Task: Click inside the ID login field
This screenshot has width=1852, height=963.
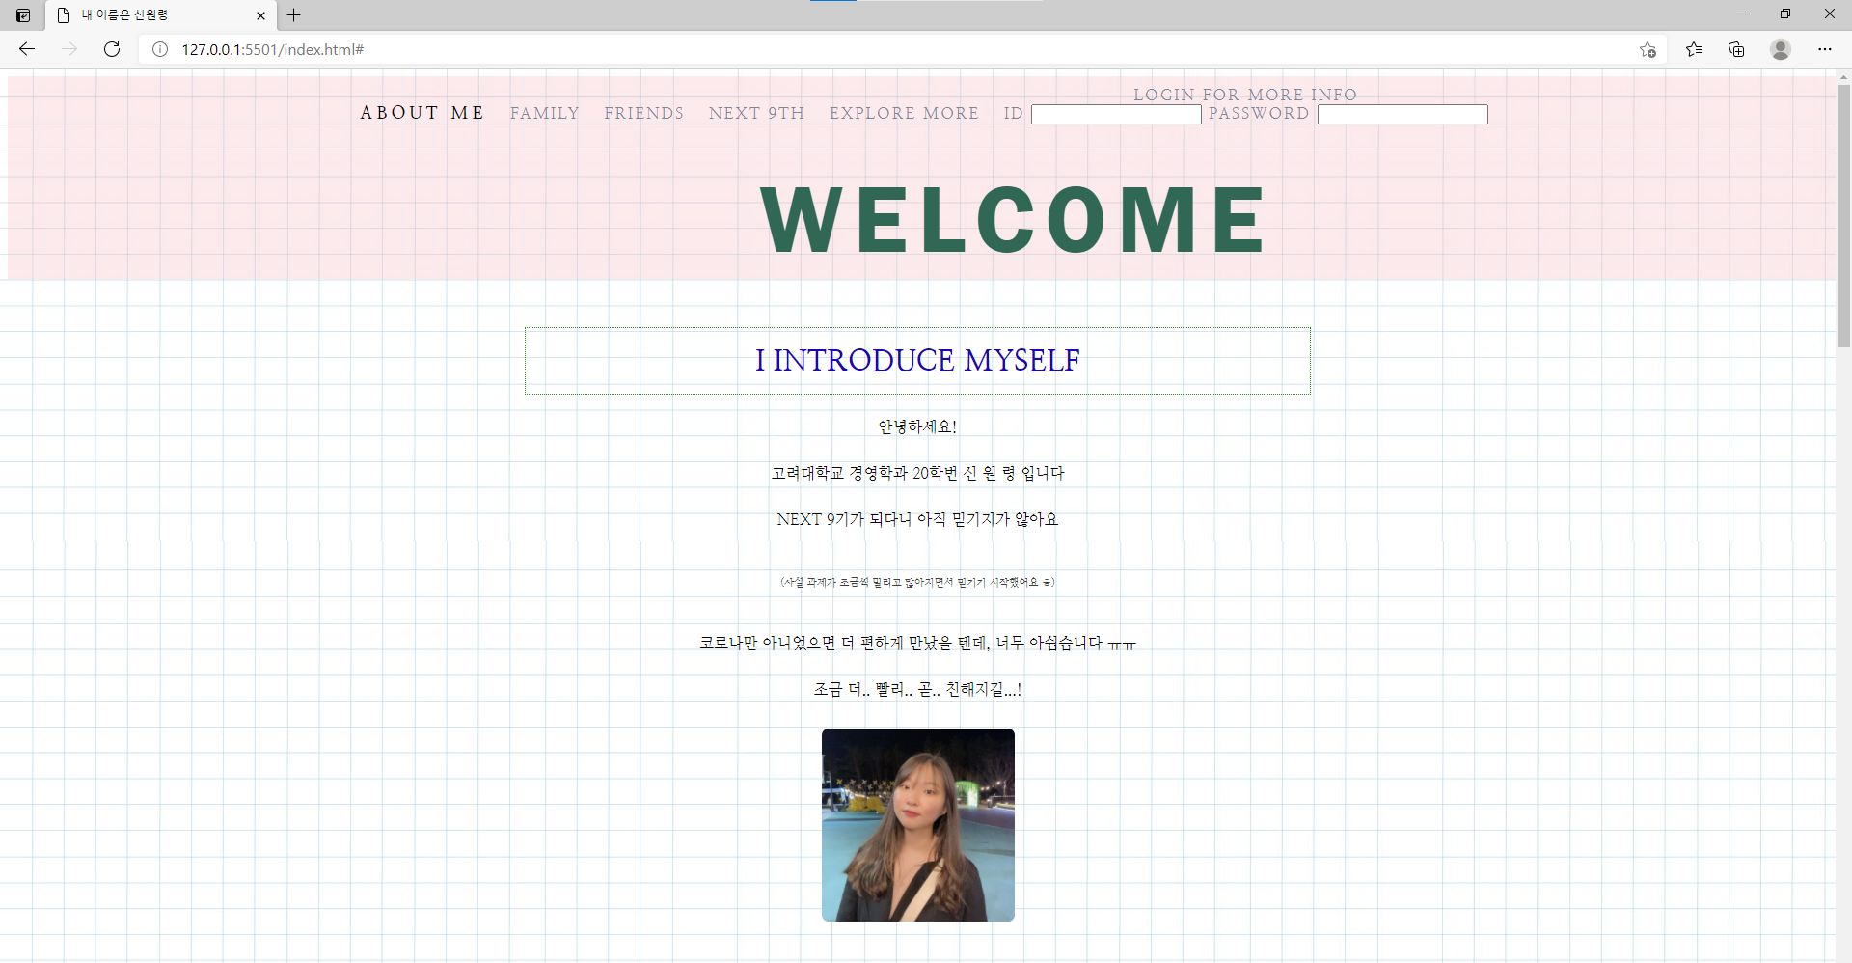Action: 1115,114
